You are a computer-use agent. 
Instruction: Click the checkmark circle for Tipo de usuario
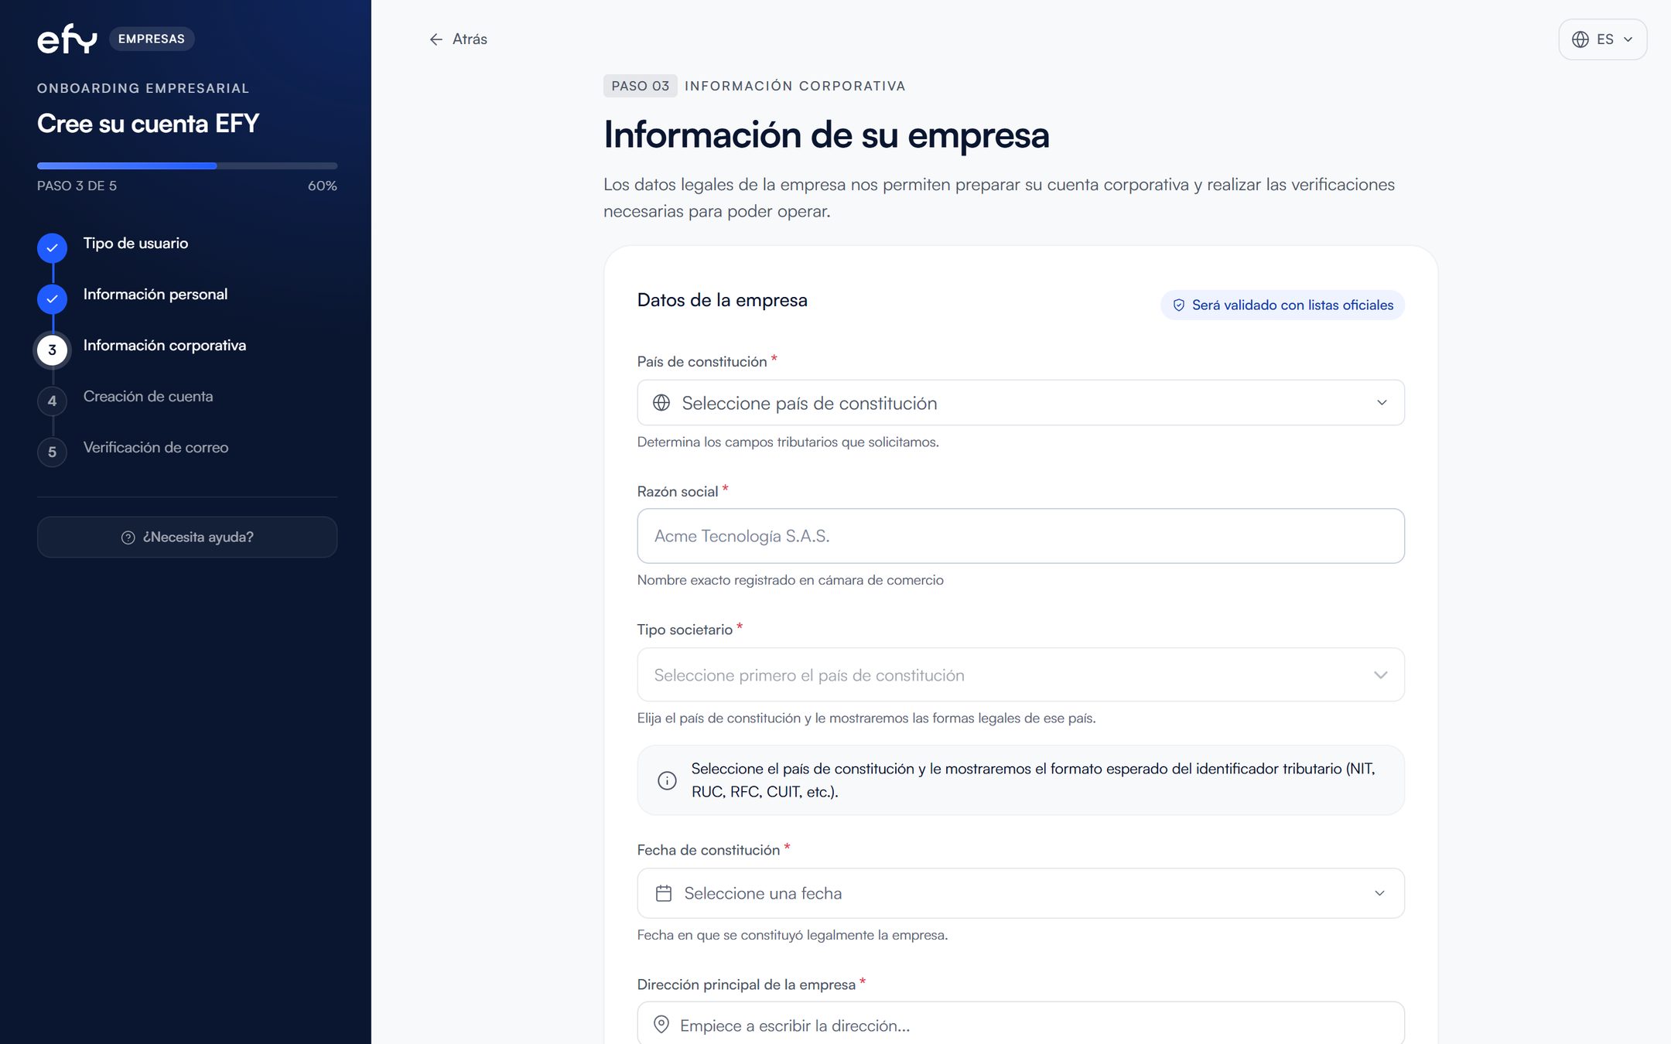[52, 247]
